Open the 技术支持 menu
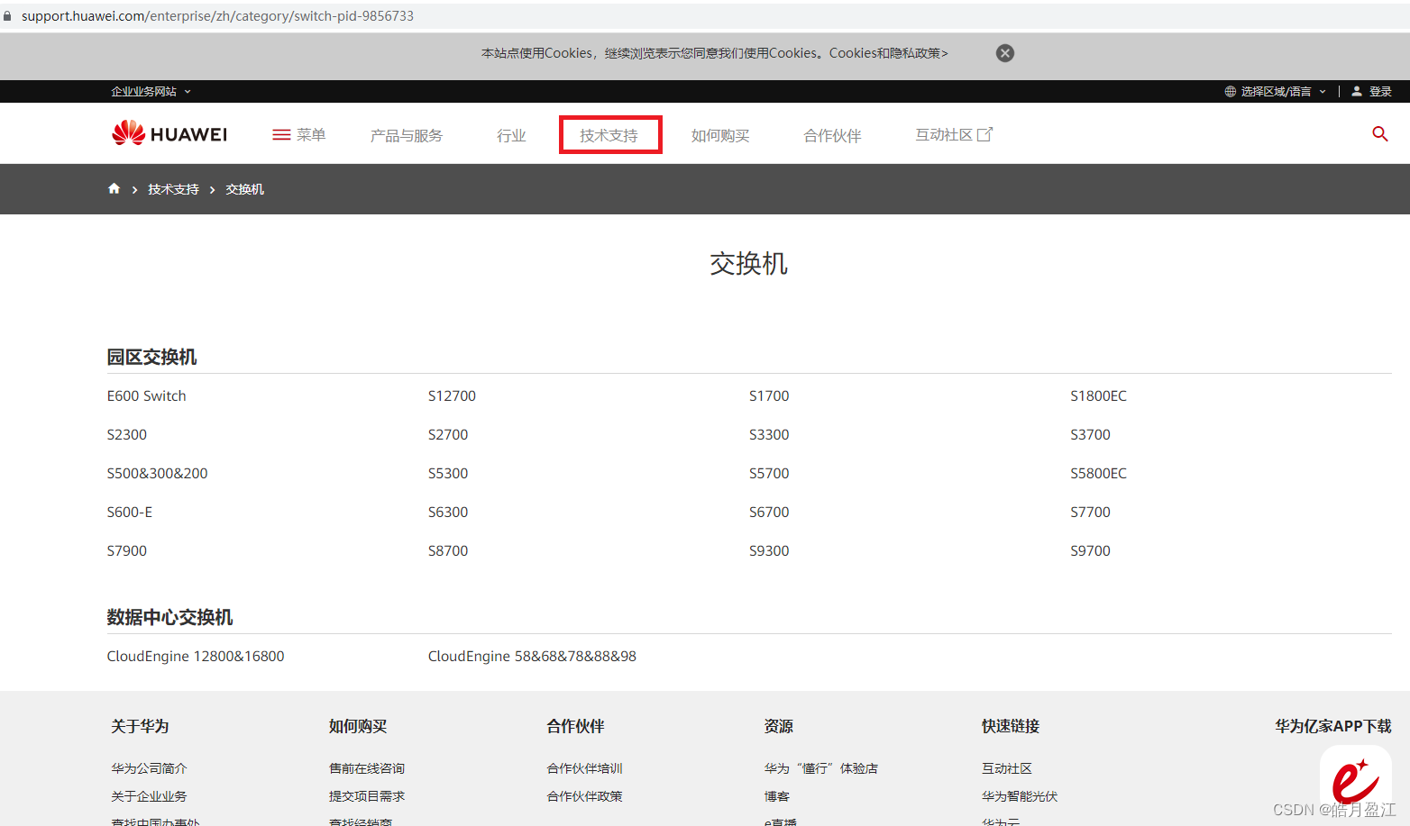This screenshot has height=826, width=1410. 609,135
